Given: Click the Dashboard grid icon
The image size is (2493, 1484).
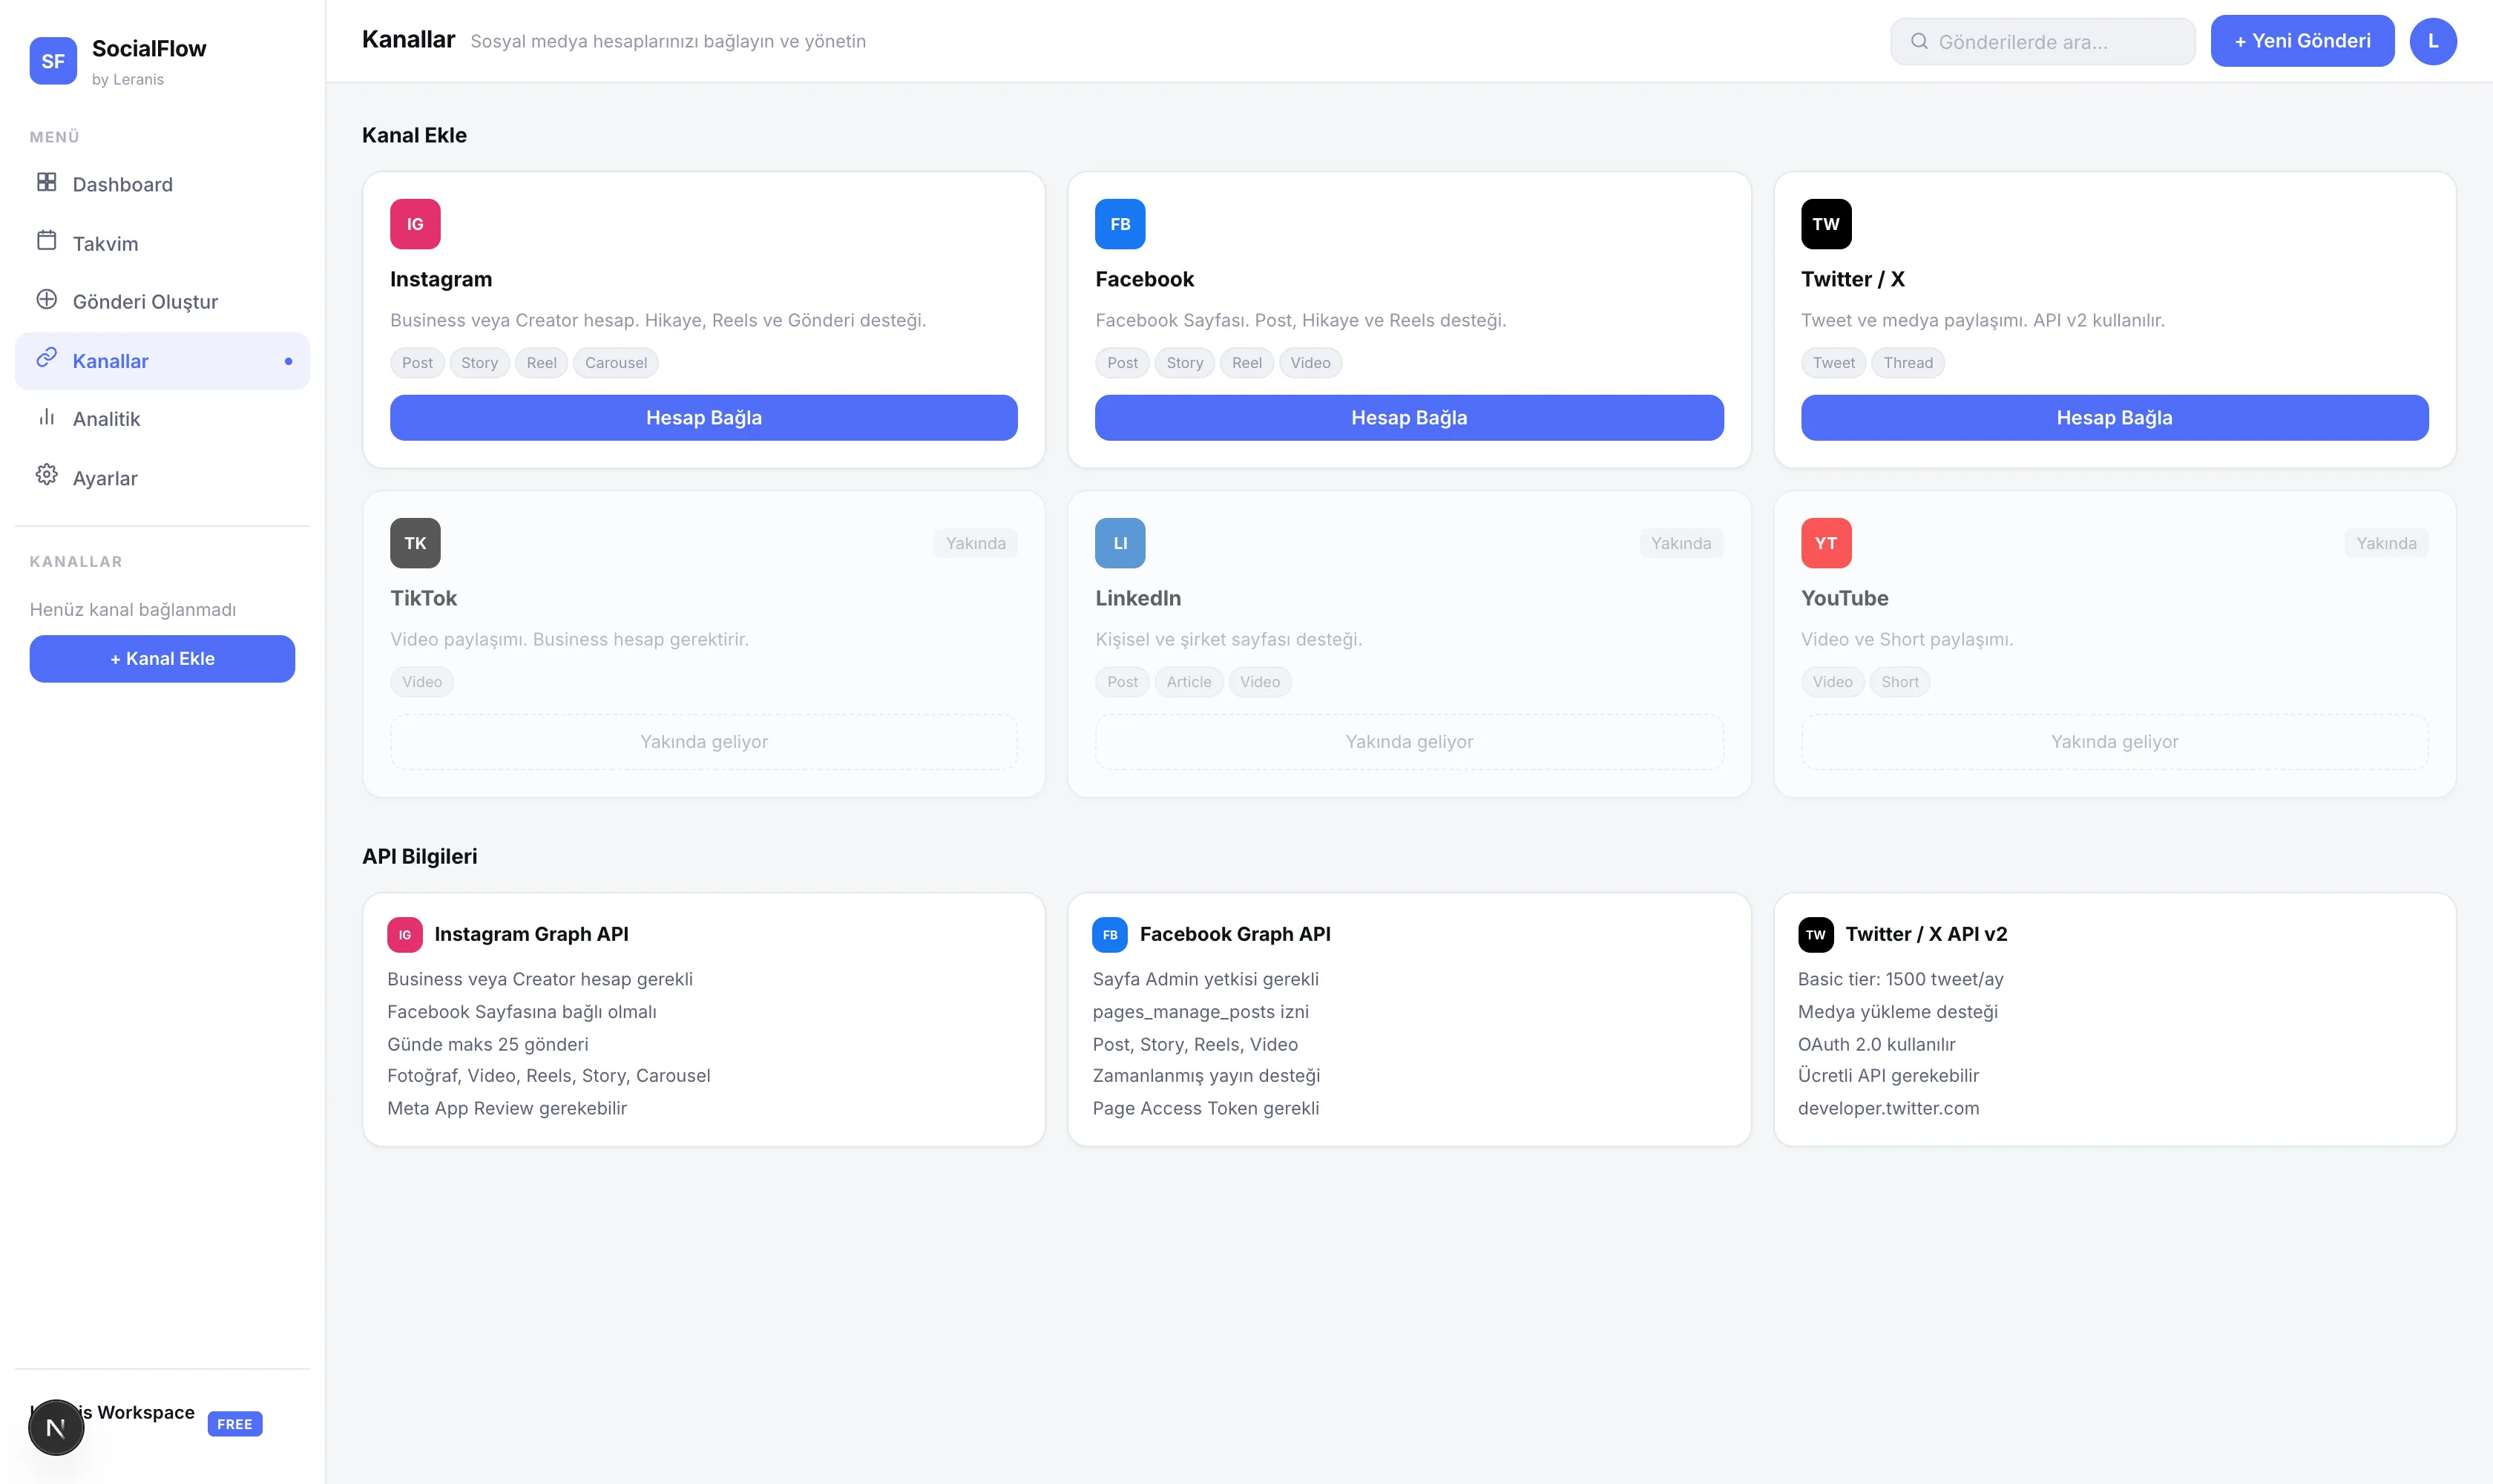Looking at the screenshot, I should 47,182.
